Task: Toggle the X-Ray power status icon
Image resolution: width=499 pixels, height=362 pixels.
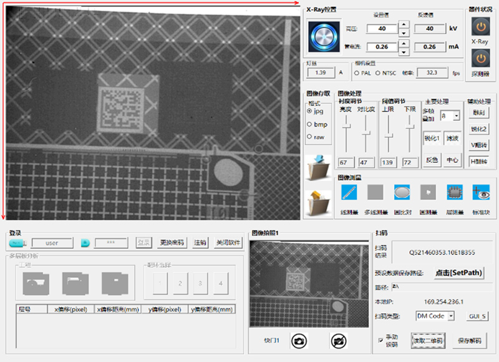Action: (480, 27)
